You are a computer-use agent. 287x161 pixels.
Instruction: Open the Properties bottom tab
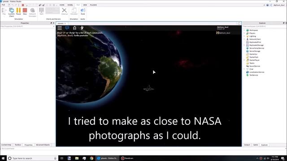coord(28,145)
